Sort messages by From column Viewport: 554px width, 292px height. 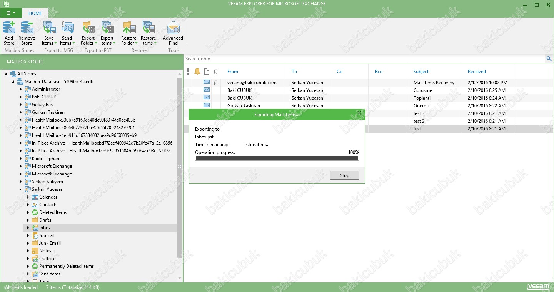point(233,72)
